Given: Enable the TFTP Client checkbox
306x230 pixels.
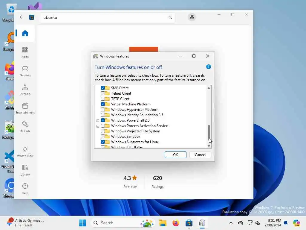Looking at the screenshot, I should (x=103, y=99).
